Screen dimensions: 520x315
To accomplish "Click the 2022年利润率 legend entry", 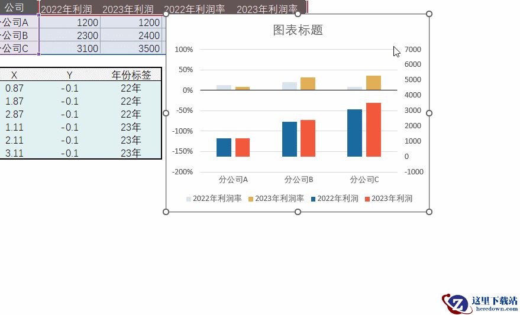I will point(214,199).
